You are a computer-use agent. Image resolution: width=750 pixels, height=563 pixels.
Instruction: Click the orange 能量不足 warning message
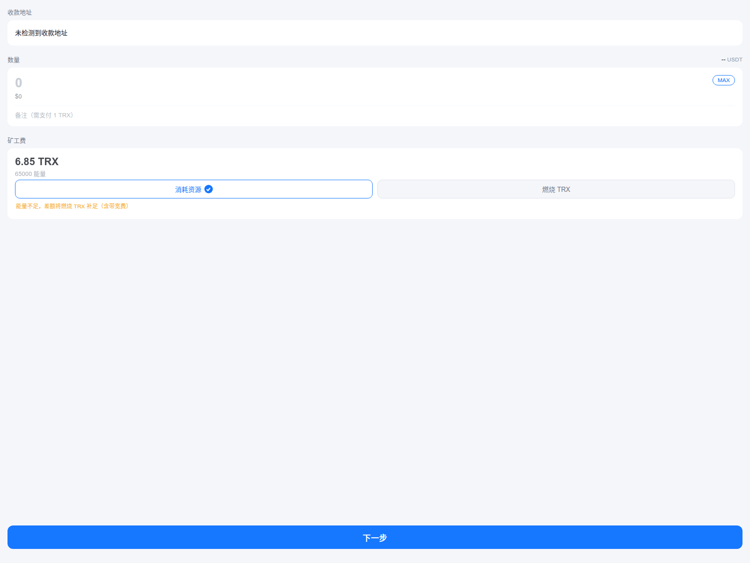tap(72, 205)
